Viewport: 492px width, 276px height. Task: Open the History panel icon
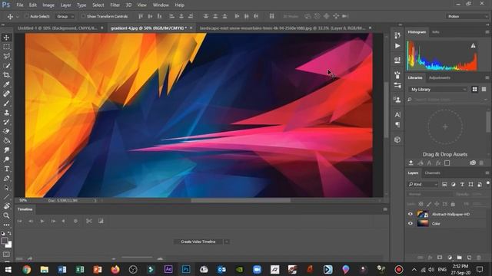[x=397, y=35]
